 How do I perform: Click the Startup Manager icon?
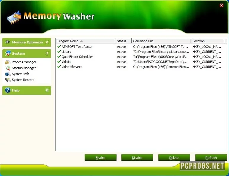pos(8,68)
